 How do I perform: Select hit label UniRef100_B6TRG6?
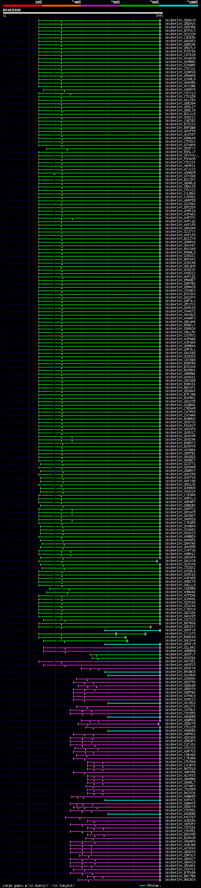coord(180,623)
